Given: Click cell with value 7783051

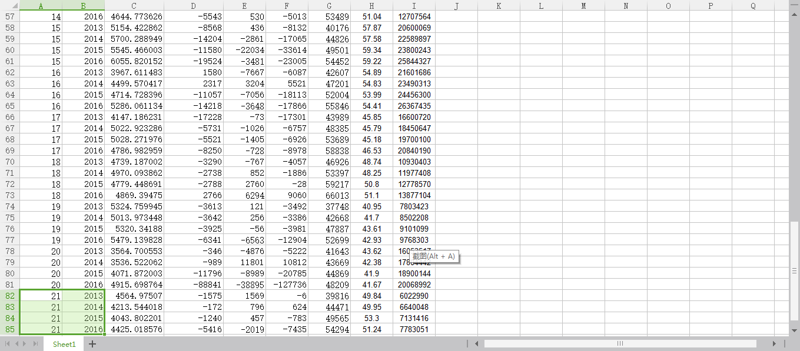Looking at the screenshot, I should pyautogui.click(x=414, y=329).
